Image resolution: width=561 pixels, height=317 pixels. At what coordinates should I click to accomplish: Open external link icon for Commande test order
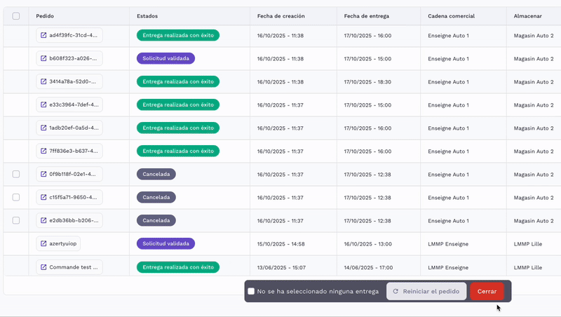(x=43, y=267)
